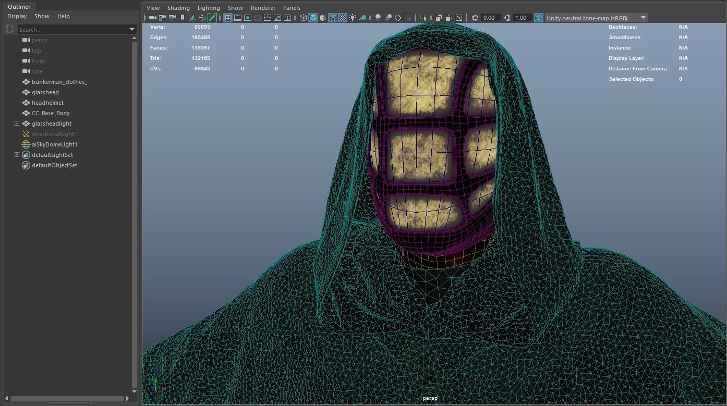Toggle Wireframe on Shaded icon
The width and height of the screenshot is (727, 406).
coord(333,18)
